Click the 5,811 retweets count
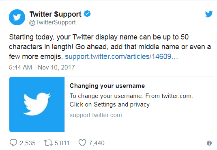This screenshot has height=150, width=217. pyautogui.click(x=62, y=143)
